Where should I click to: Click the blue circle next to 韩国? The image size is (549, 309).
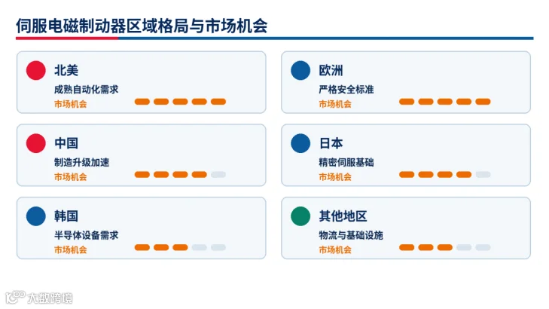(x=35, y=216)
